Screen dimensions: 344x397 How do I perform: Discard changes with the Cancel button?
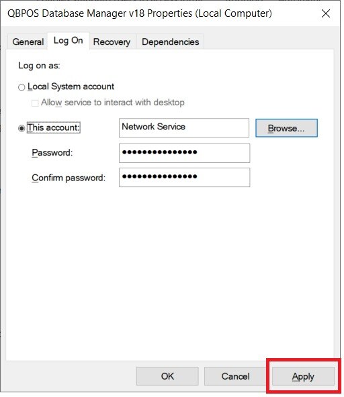(235, 376)
